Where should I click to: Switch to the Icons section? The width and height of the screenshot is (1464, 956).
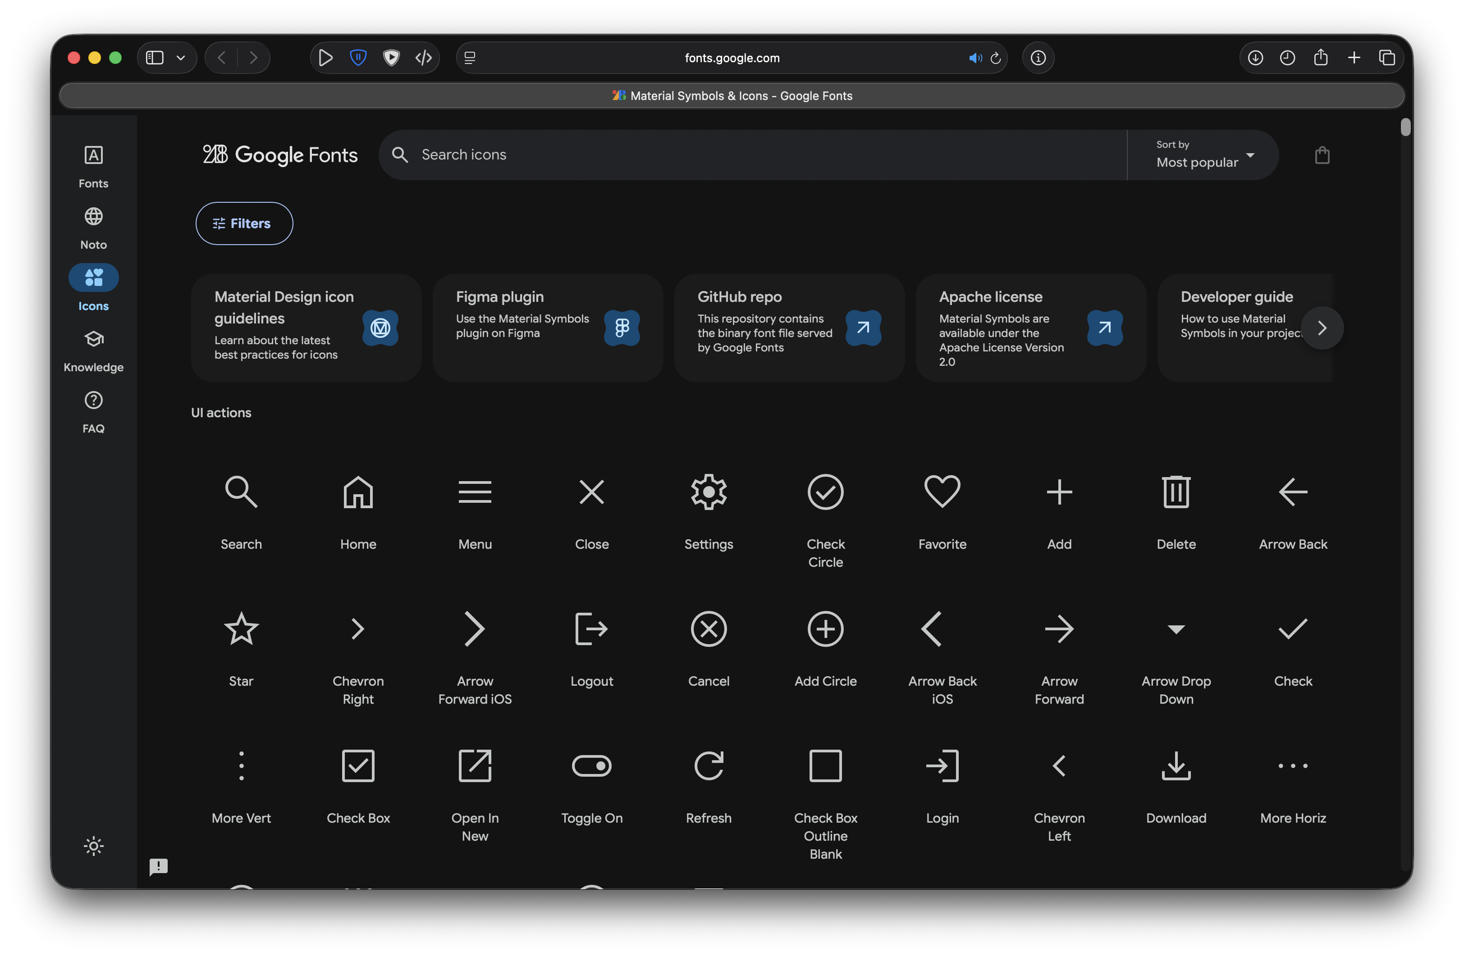point(93,289)
